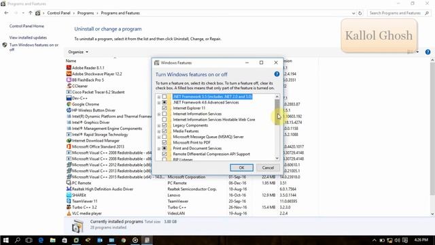
Task: Select the VLC media player cone icon
Action: tap(69, 213)
